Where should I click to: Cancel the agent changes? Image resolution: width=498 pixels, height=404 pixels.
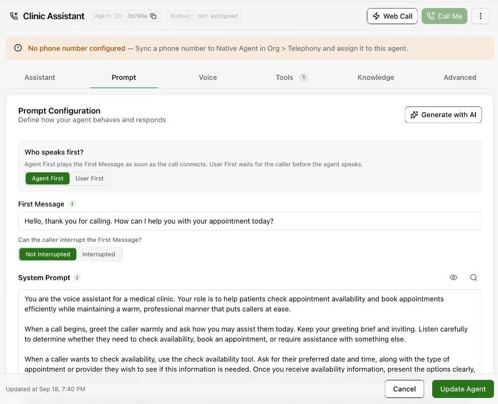pyautogui.click(x=405, y=389)
